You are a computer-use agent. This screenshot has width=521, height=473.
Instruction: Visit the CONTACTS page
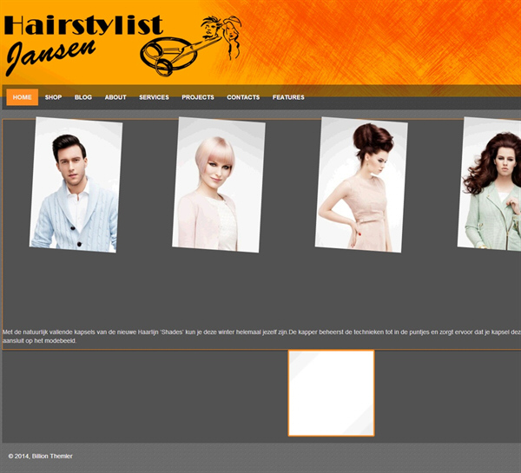pos(243,97)
